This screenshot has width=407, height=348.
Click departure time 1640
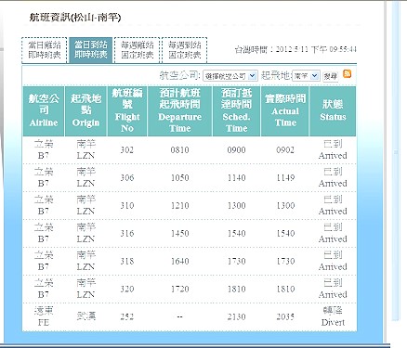[179, 262]
